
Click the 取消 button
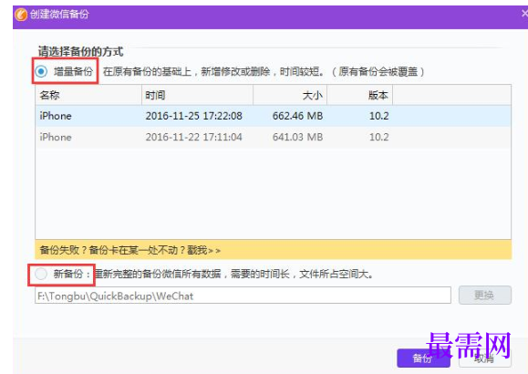click(485, 358)
